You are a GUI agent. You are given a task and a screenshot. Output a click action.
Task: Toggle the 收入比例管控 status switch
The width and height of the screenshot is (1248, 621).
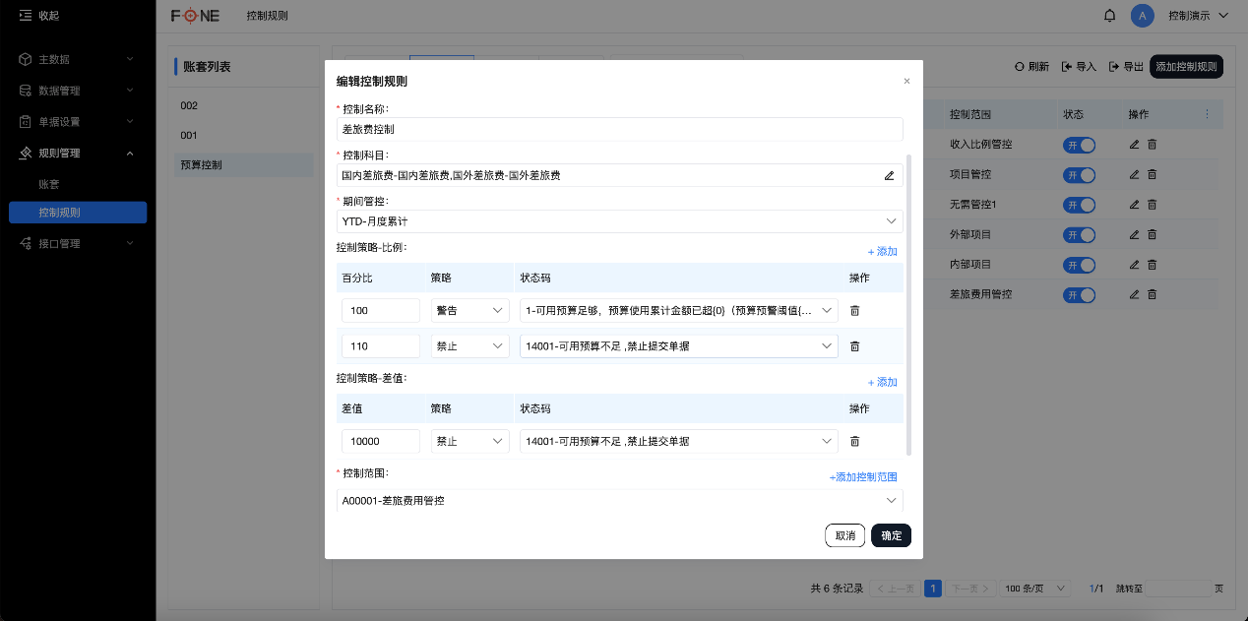[x=1079, y=144]
